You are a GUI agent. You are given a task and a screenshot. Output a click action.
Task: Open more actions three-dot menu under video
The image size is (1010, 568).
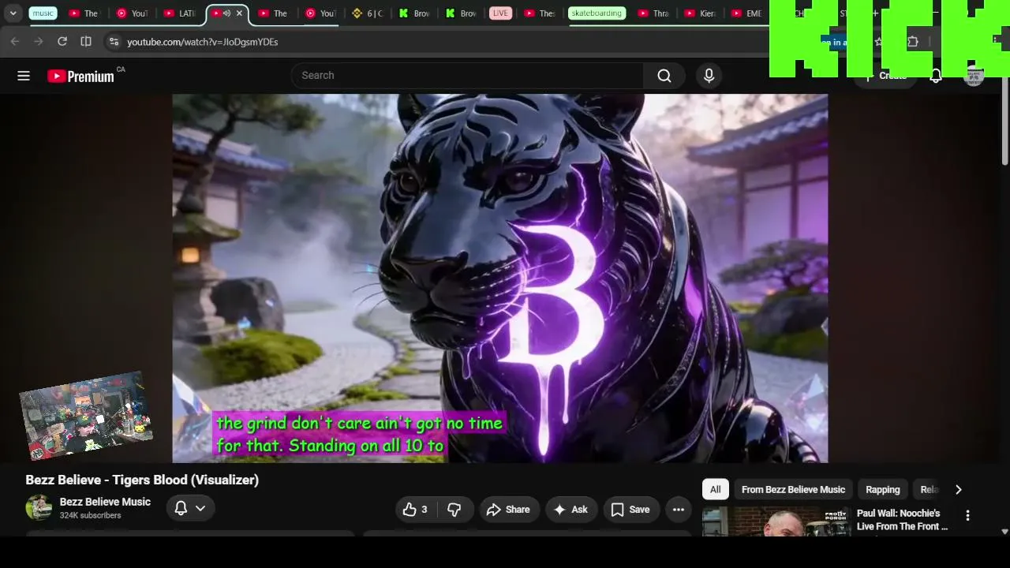(678, 510)
